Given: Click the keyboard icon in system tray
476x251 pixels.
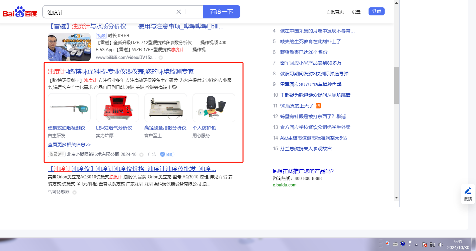Looking at the screenshot, I should click(x=395, y=244).
